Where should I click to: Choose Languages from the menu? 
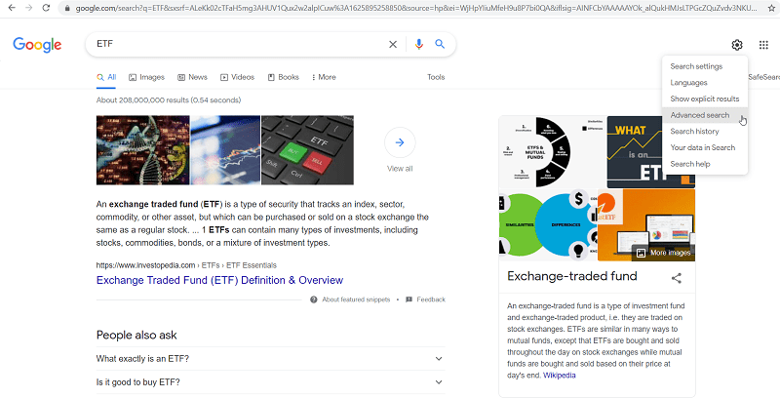tap(705, 83)
